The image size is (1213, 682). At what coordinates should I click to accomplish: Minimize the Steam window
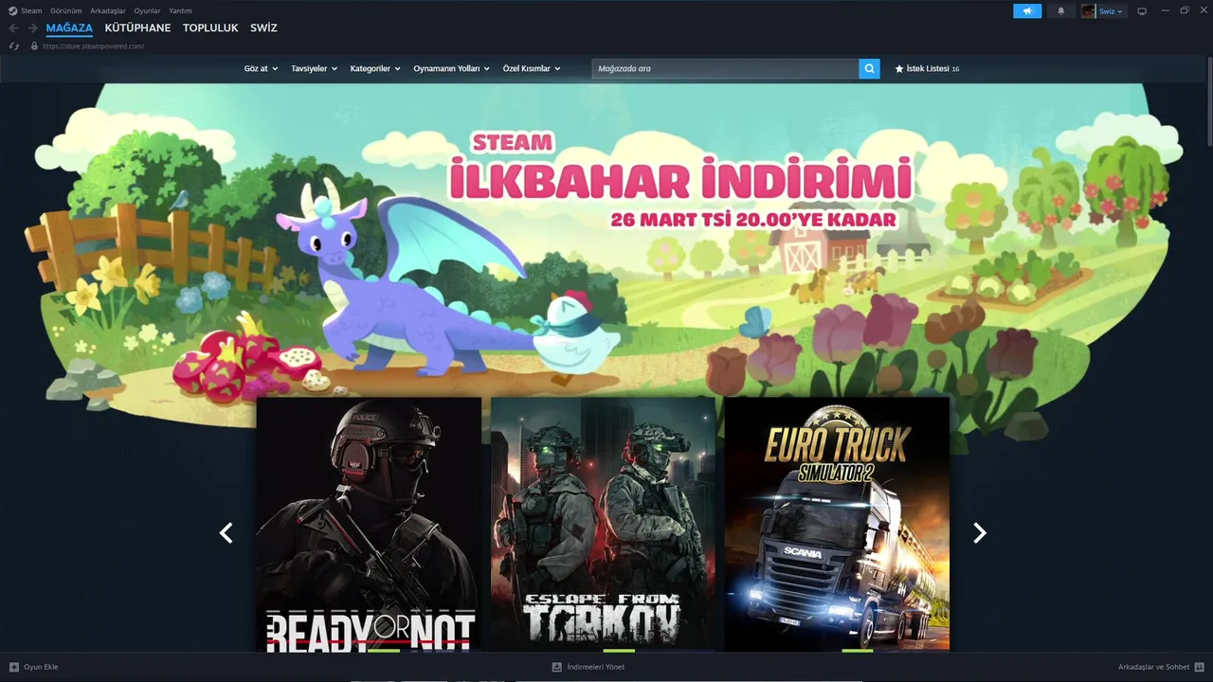[x=1165, y=11]
